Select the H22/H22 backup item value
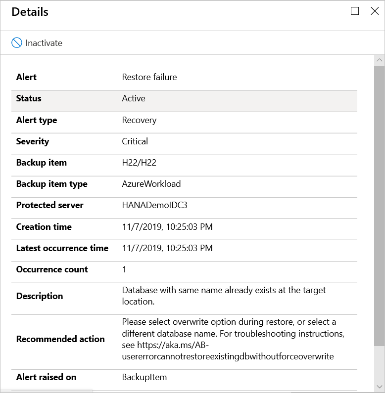 tap(139, 163)
